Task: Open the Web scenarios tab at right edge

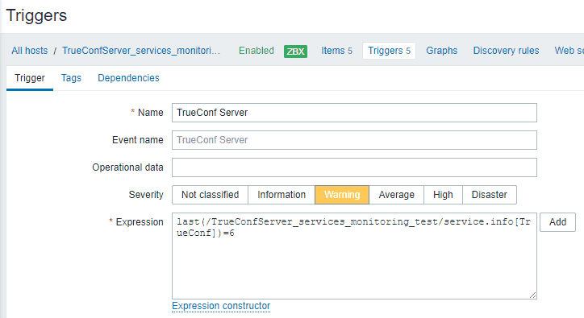Action: click(x=569, y=51)
